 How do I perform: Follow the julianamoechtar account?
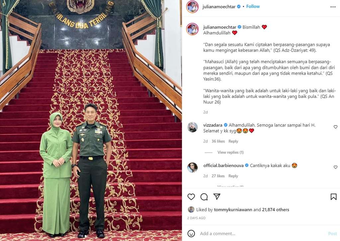[x=253, y=7]
